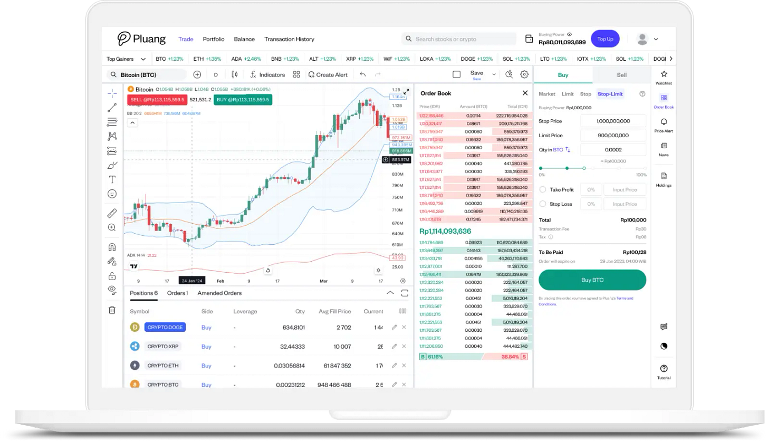Open the Tutorial help icon
The width and height of the screenshot is (768, 441).
pos(664,371)
